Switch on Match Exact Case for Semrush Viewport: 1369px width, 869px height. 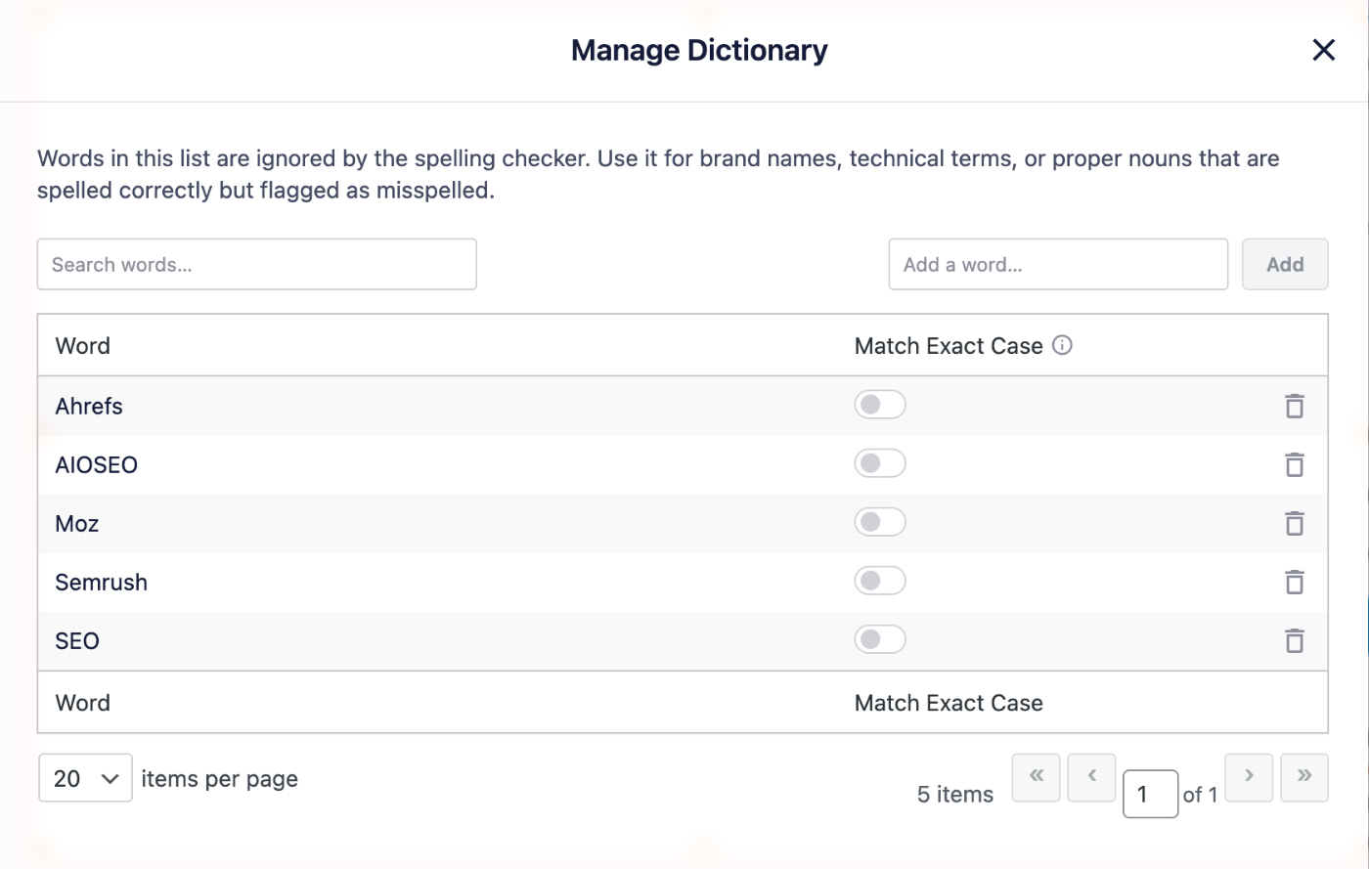880,581
